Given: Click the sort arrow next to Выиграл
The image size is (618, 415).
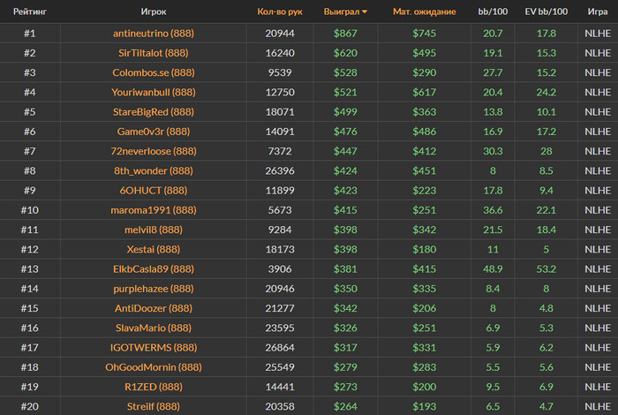Looking at the screenshot, I should point(365,11).
